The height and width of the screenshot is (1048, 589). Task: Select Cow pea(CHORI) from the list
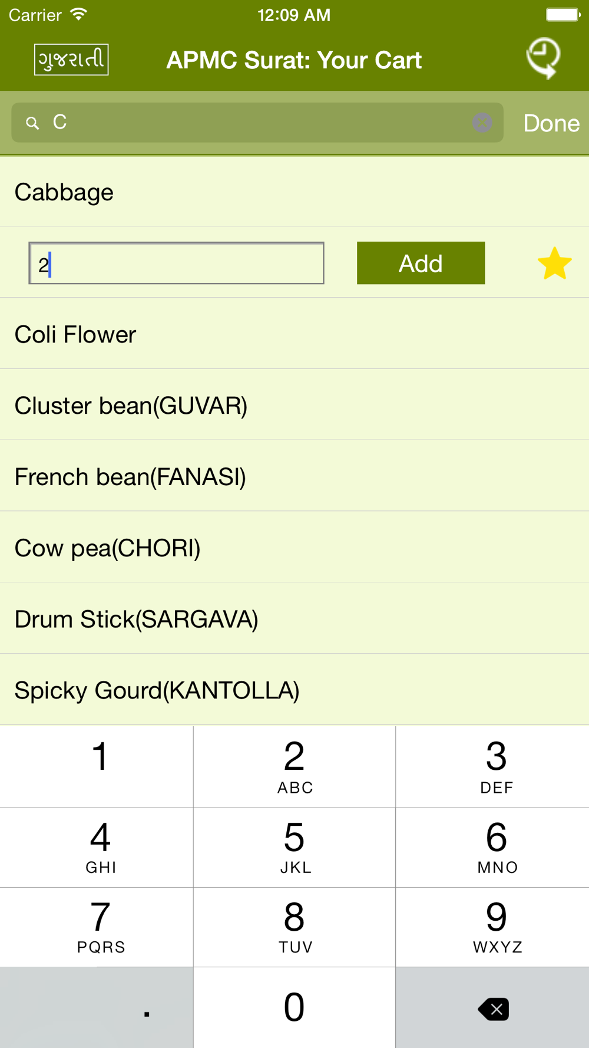click(294, 548)
